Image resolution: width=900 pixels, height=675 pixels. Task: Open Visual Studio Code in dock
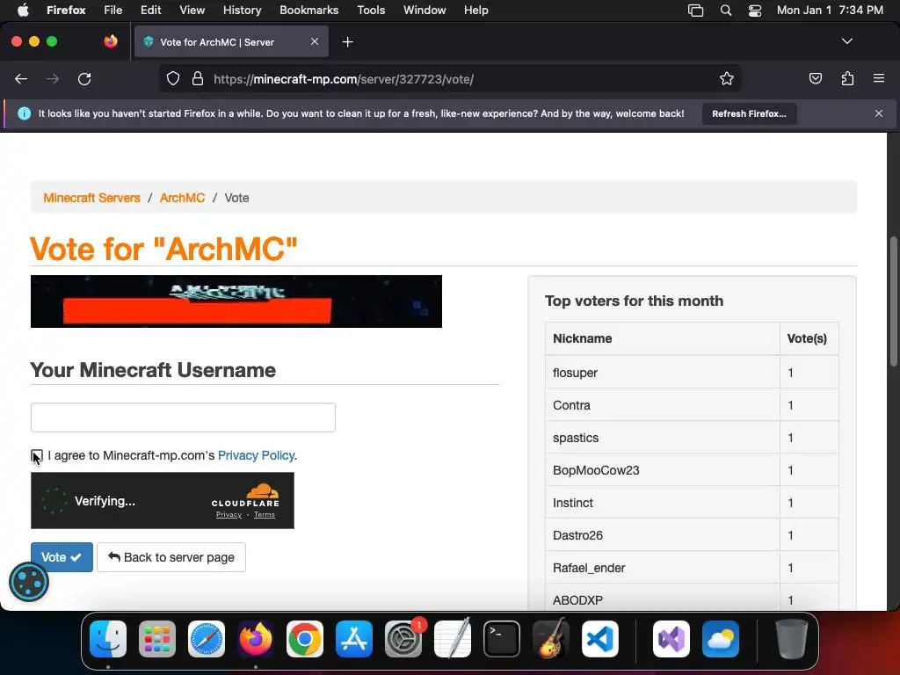point(600,639)
